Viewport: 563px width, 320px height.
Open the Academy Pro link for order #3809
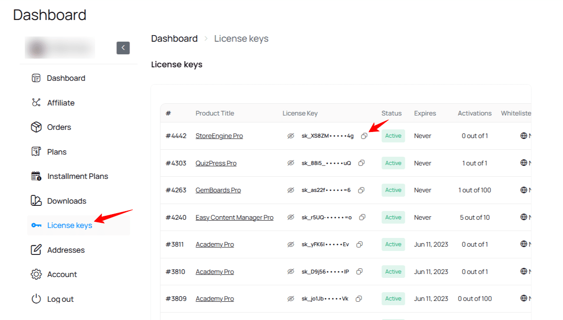(x=215, y=299)
